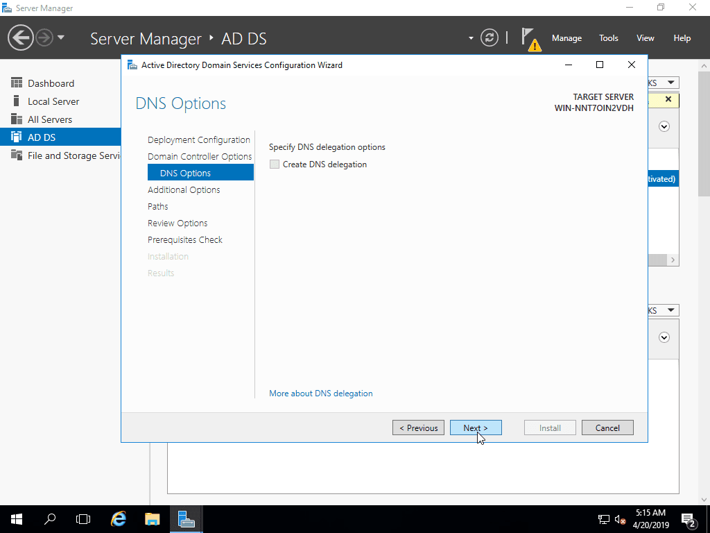Click the scroll-down arrow of the Server Manager scrollbar
Screen dimensions: 710x533
[x=704, y=500]
